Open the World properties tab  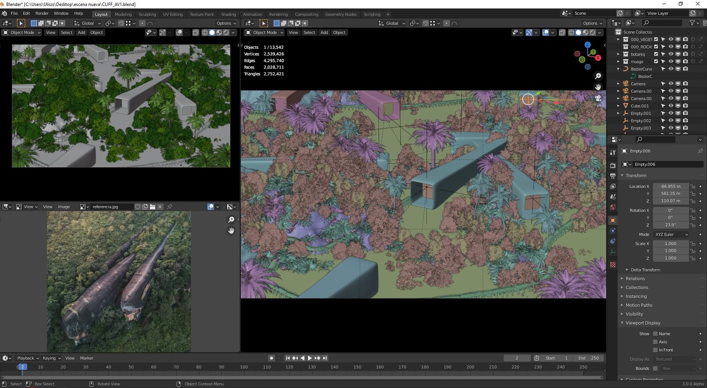[x=612, y=207]
